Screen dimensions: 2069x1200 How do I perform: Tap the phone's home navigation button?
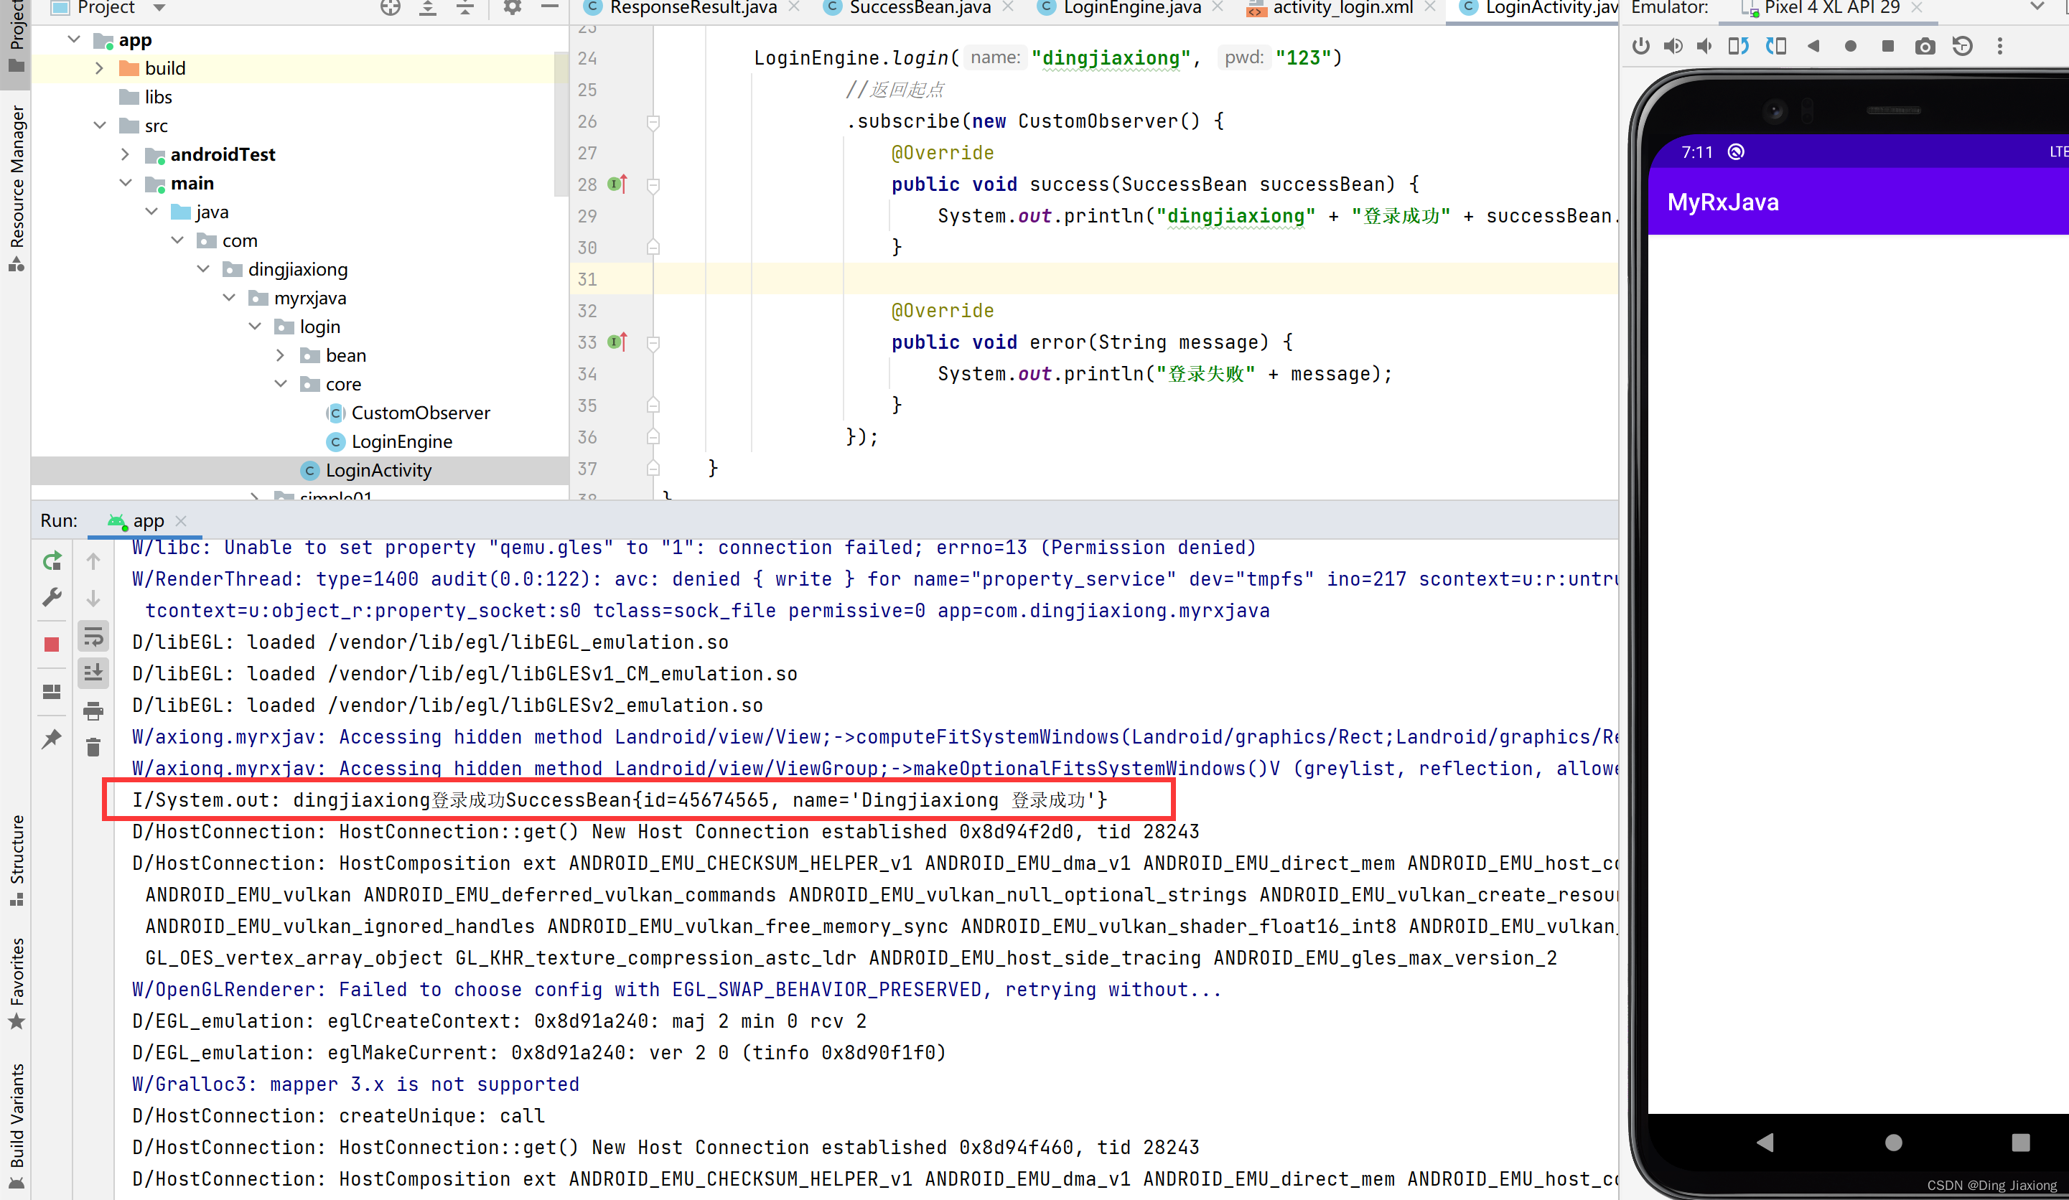coord(1893,1142)
